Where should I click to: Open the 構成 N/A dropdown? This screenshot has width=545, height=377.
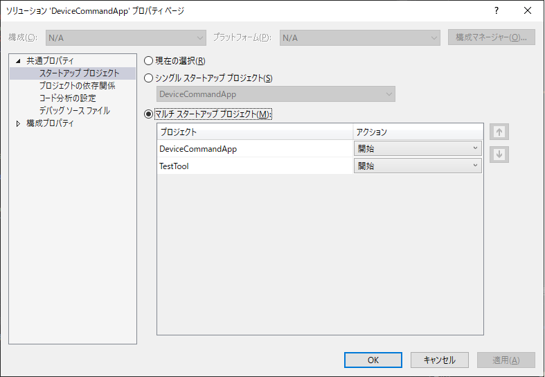pyautogui.click(x=126, y=37)
